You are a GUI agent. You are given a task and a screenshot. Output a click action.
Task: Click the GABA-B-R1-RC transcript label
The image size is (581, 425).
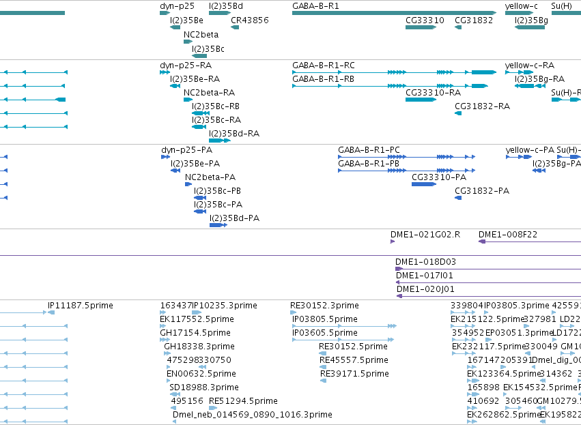pyautogui.click(x=324, y=65)
